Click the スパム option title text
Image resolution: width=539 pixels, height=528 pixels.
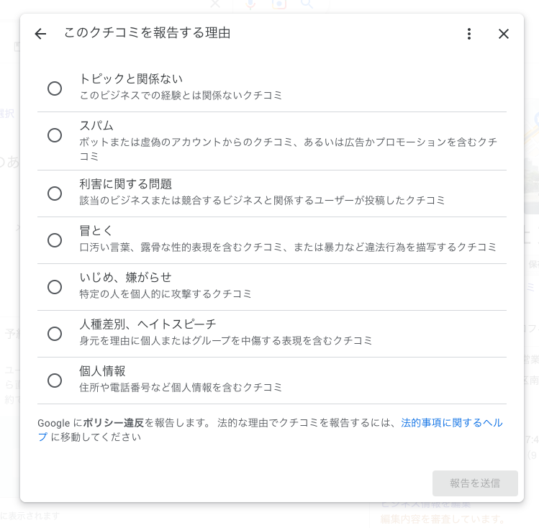pyautogui.click(x=96, y=126)
